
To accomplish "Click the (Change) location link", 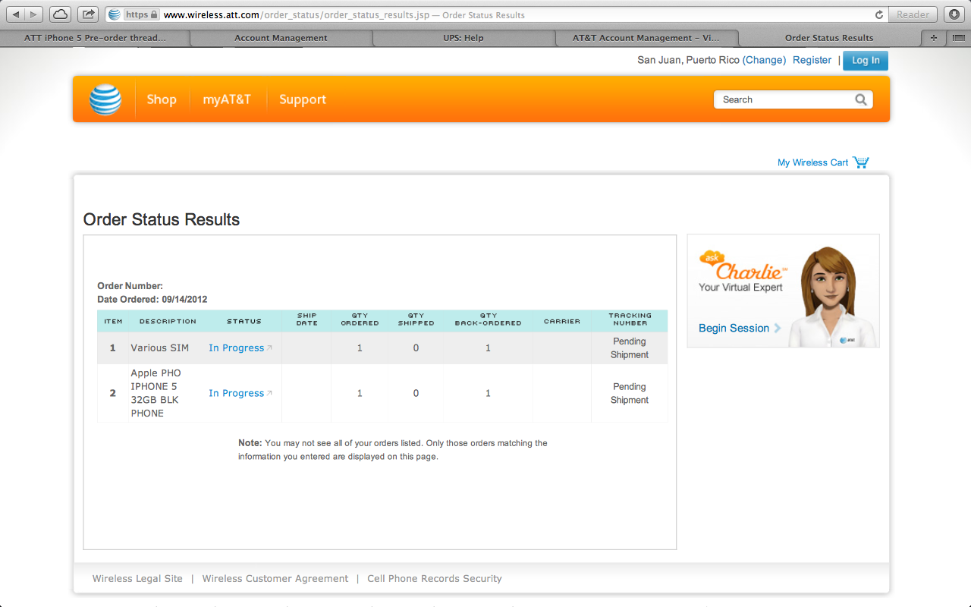I will tap(764, 60).
